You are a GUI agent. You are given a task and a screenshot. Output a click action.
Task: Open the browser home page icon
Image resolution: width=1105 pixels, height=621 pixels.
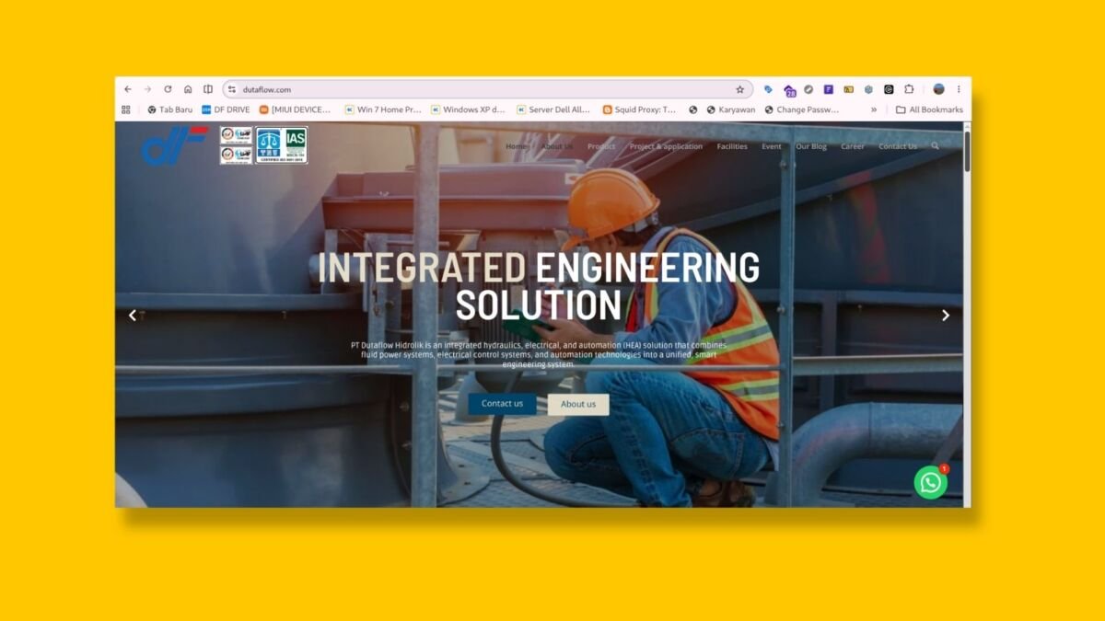(x=188, y=89)
